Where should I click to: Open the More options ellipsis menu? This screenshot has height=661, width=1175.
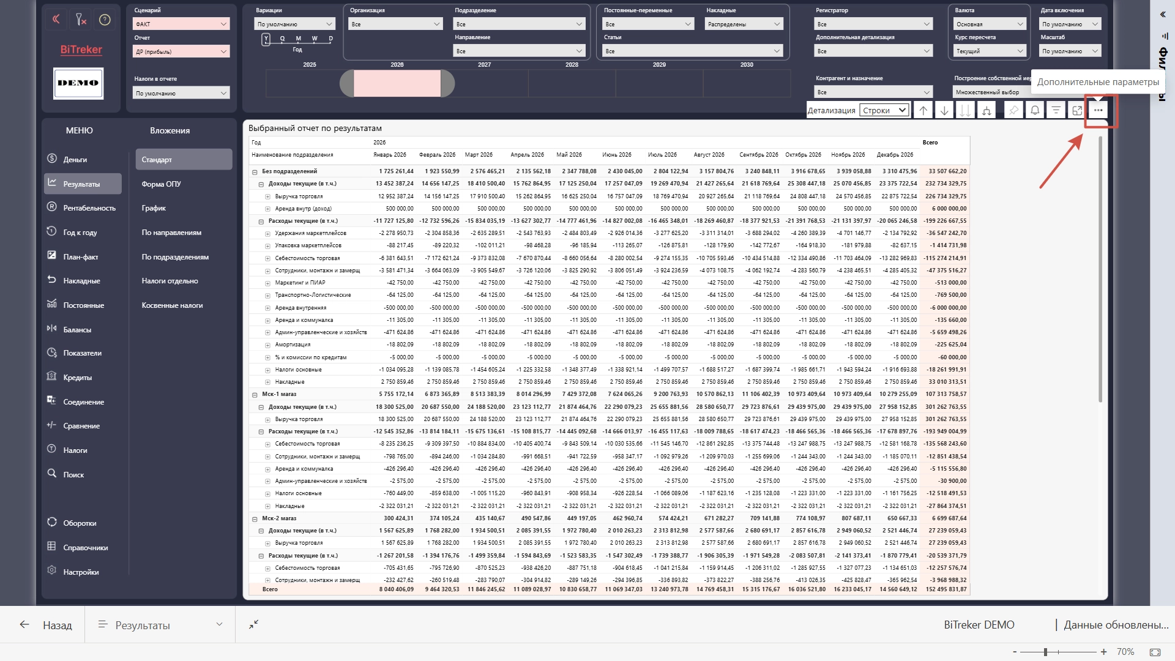[1098, 110]
